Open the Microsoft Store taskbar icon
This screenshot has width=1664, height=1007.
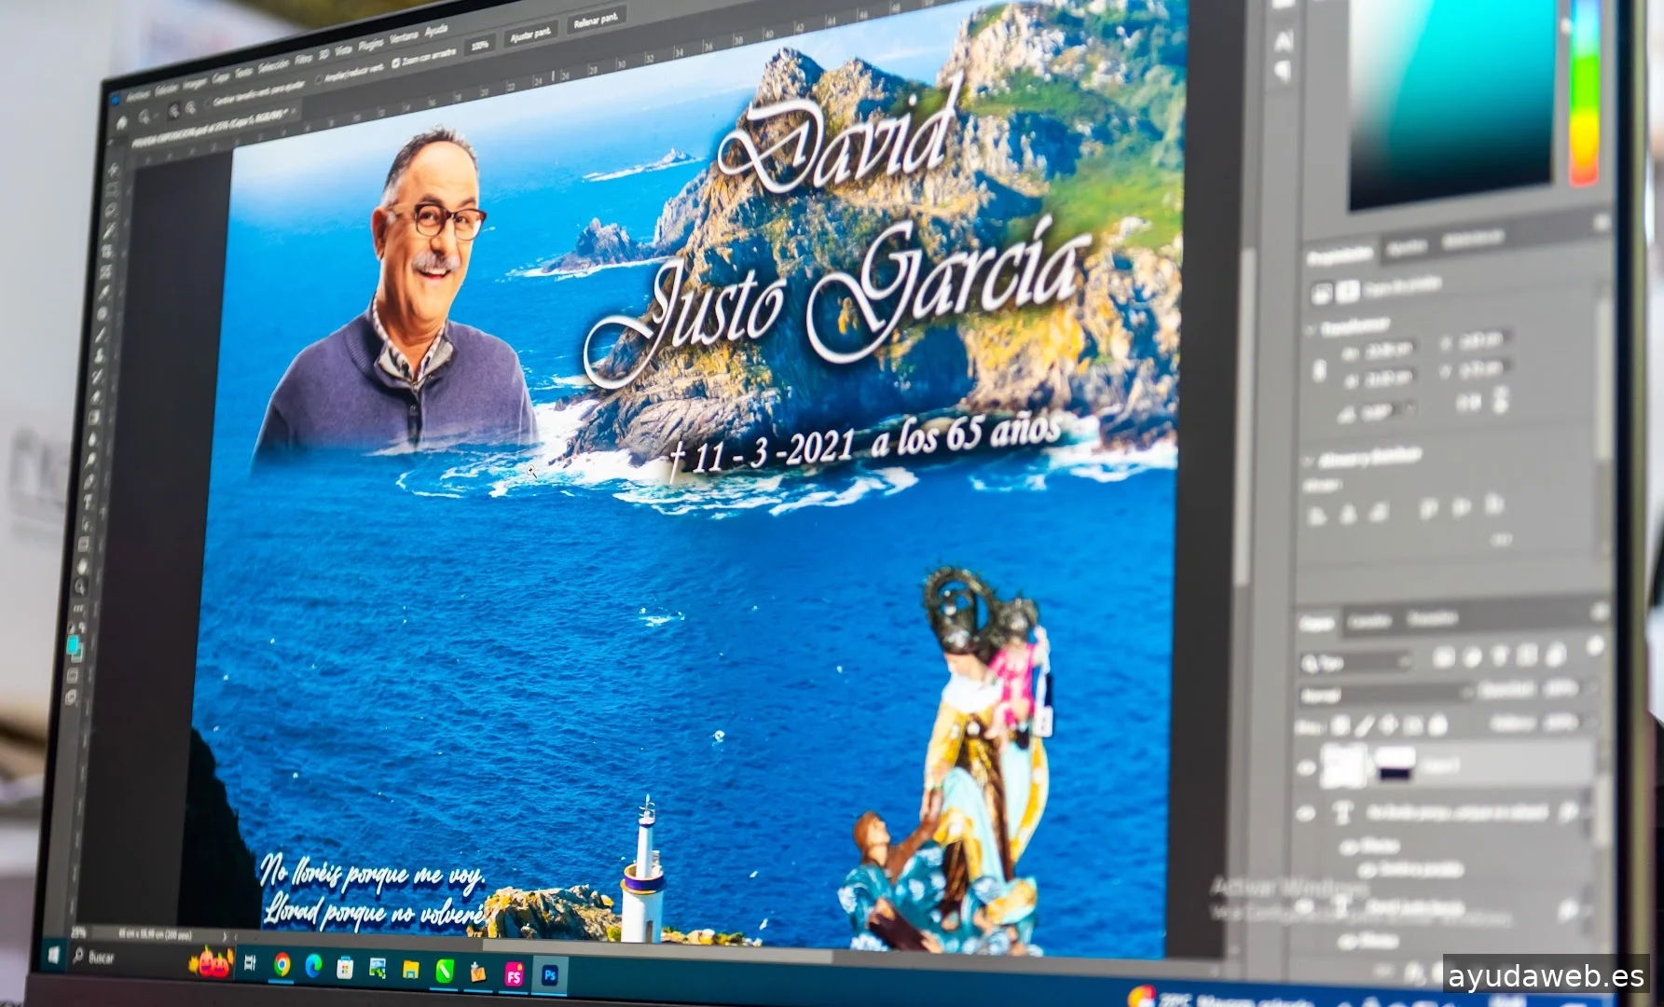pos(345,968)
